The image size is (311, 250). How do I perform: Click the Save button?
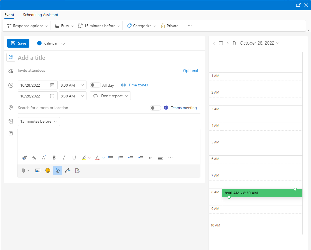(x=18, y=43)
